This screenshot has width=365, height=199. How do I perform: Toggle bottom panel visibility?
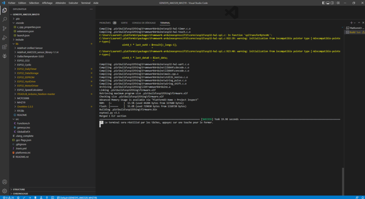tap(328, 3)
